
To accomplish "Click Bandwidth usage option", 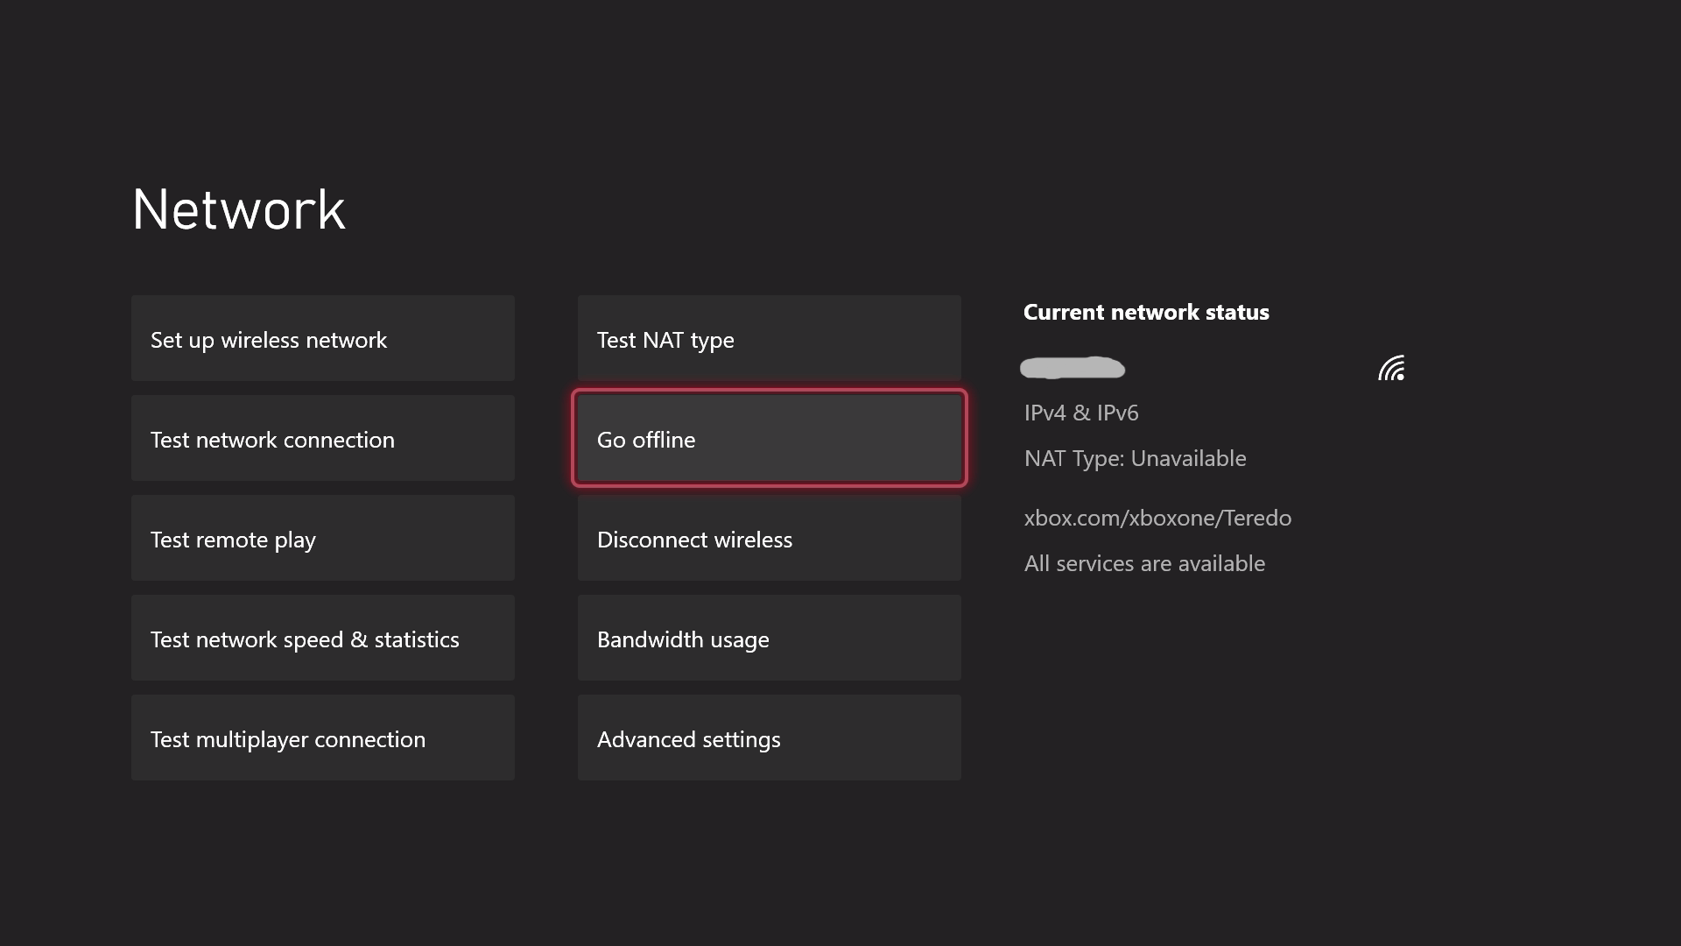I will pyautogui.click(x=768, y=638).
